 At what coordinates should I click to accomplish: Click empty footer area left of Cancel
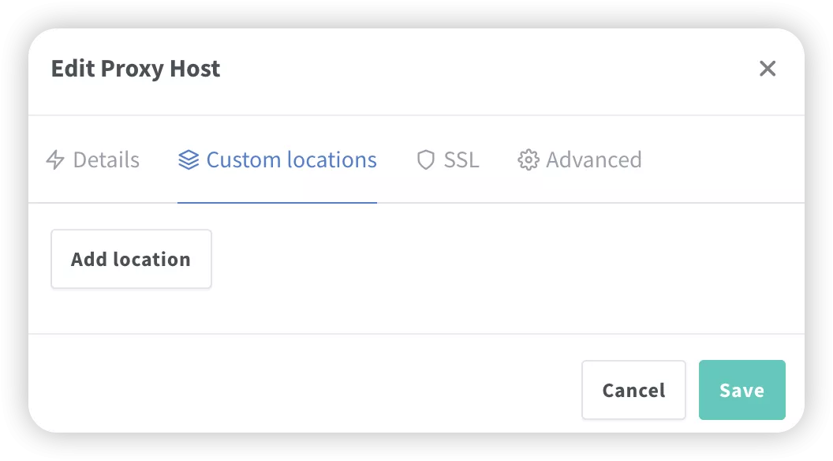(x=303, y=390)
